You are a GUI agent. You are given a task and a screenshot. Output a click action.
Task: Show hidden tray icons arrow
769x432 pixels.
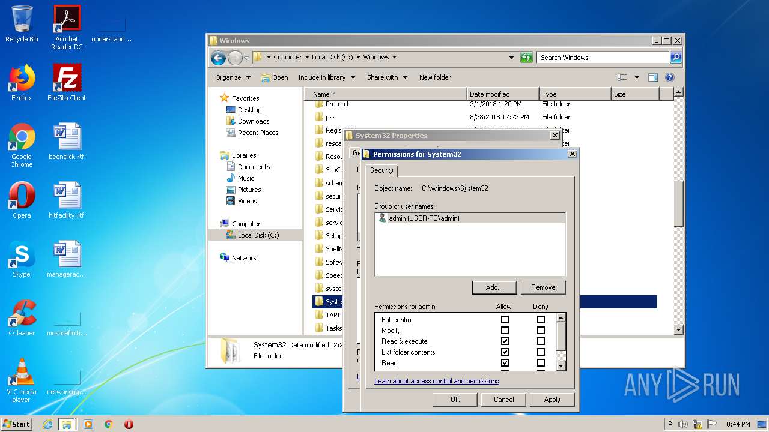pos(670,424)
